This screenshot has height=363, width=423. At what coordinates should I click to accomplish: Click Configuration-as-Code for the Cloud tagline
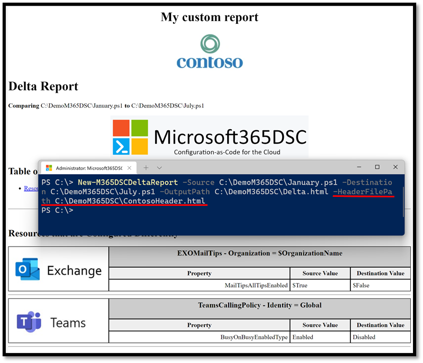227,152
